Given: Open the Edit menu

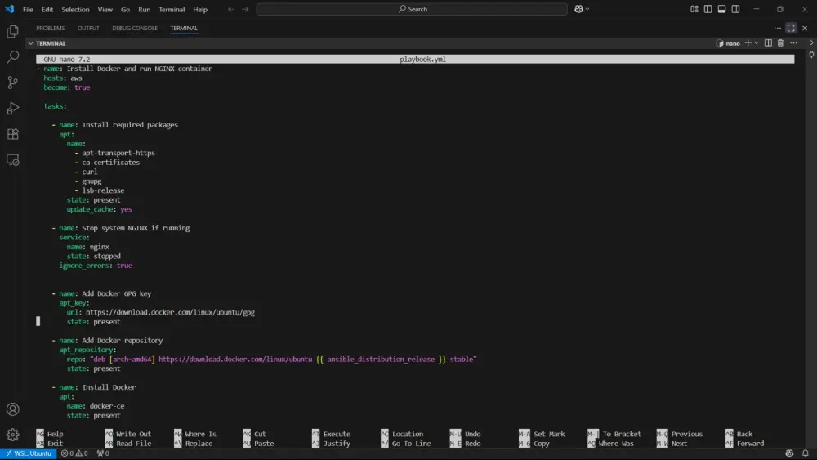Looking at the screenshot, I should pos(47,9).
